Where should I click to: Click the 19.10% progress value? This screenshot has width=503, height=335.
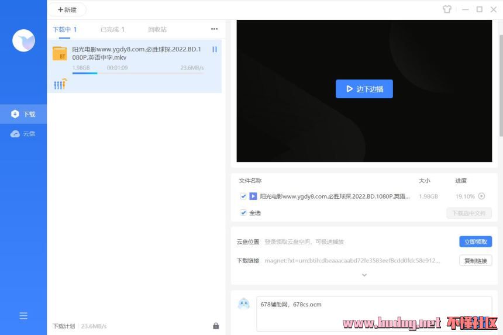[465, 196]
